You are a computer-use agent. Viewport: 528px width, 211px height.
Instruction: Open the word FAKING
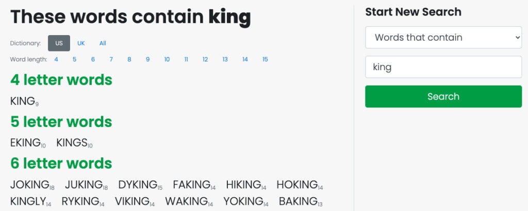[x=192, y=185]
